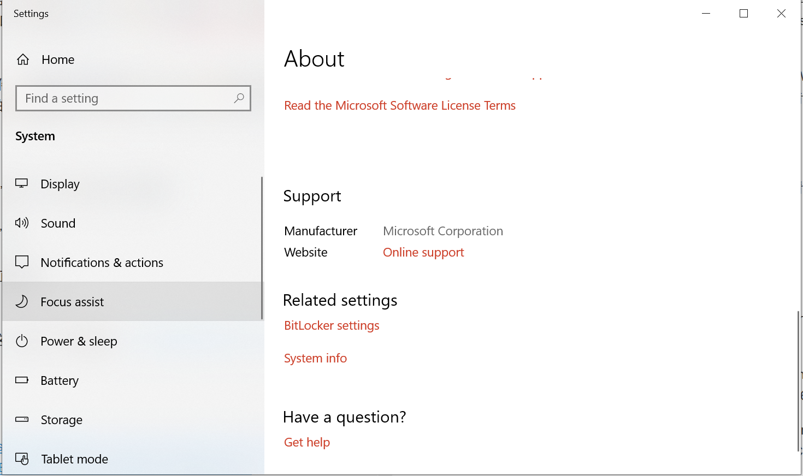Viewport: 803px width, 476px height.
Task: Click the System category heading
Action: (x=35, y=136)
